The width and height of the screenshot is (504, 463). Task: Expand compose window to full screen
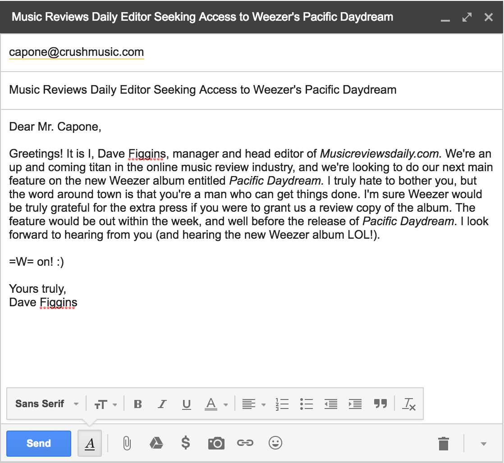(467, 17)
